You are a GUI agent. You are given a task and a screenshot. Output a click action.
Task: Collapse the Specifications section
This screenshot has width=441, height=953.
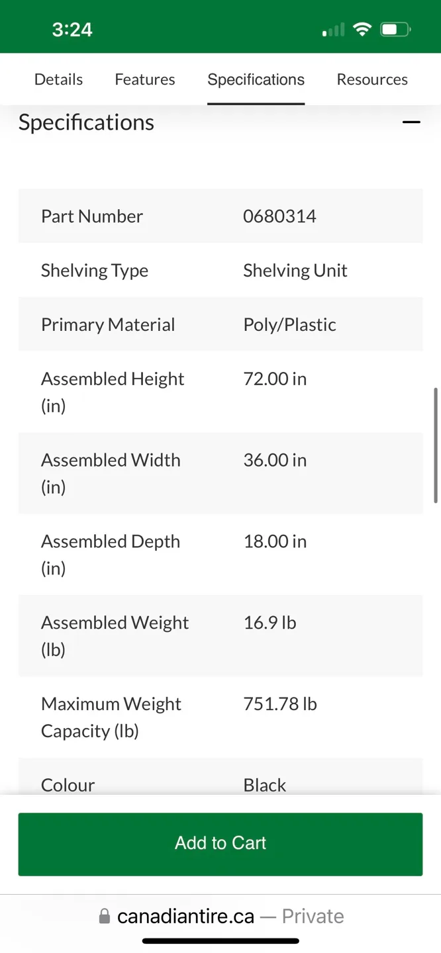pos(411,122)
